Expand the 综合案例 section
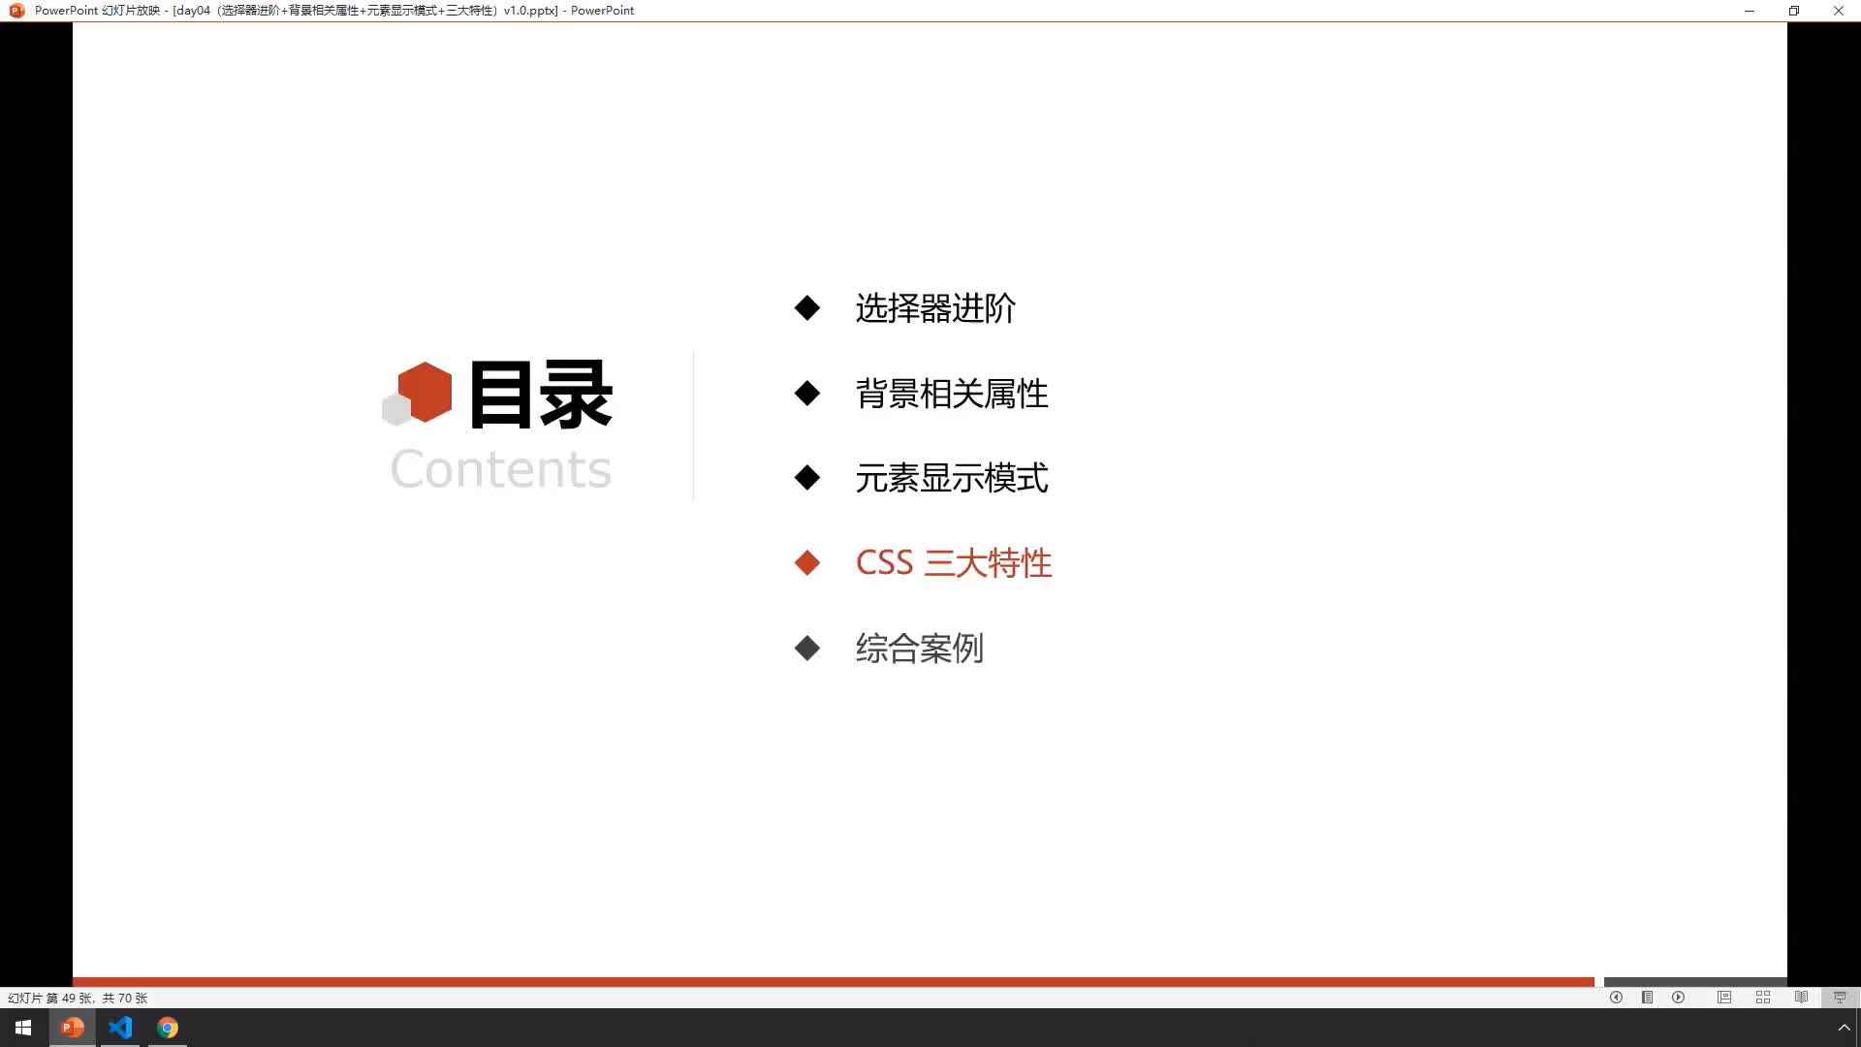Viewport: 1861px width, 1047px height. click(918, 647)
